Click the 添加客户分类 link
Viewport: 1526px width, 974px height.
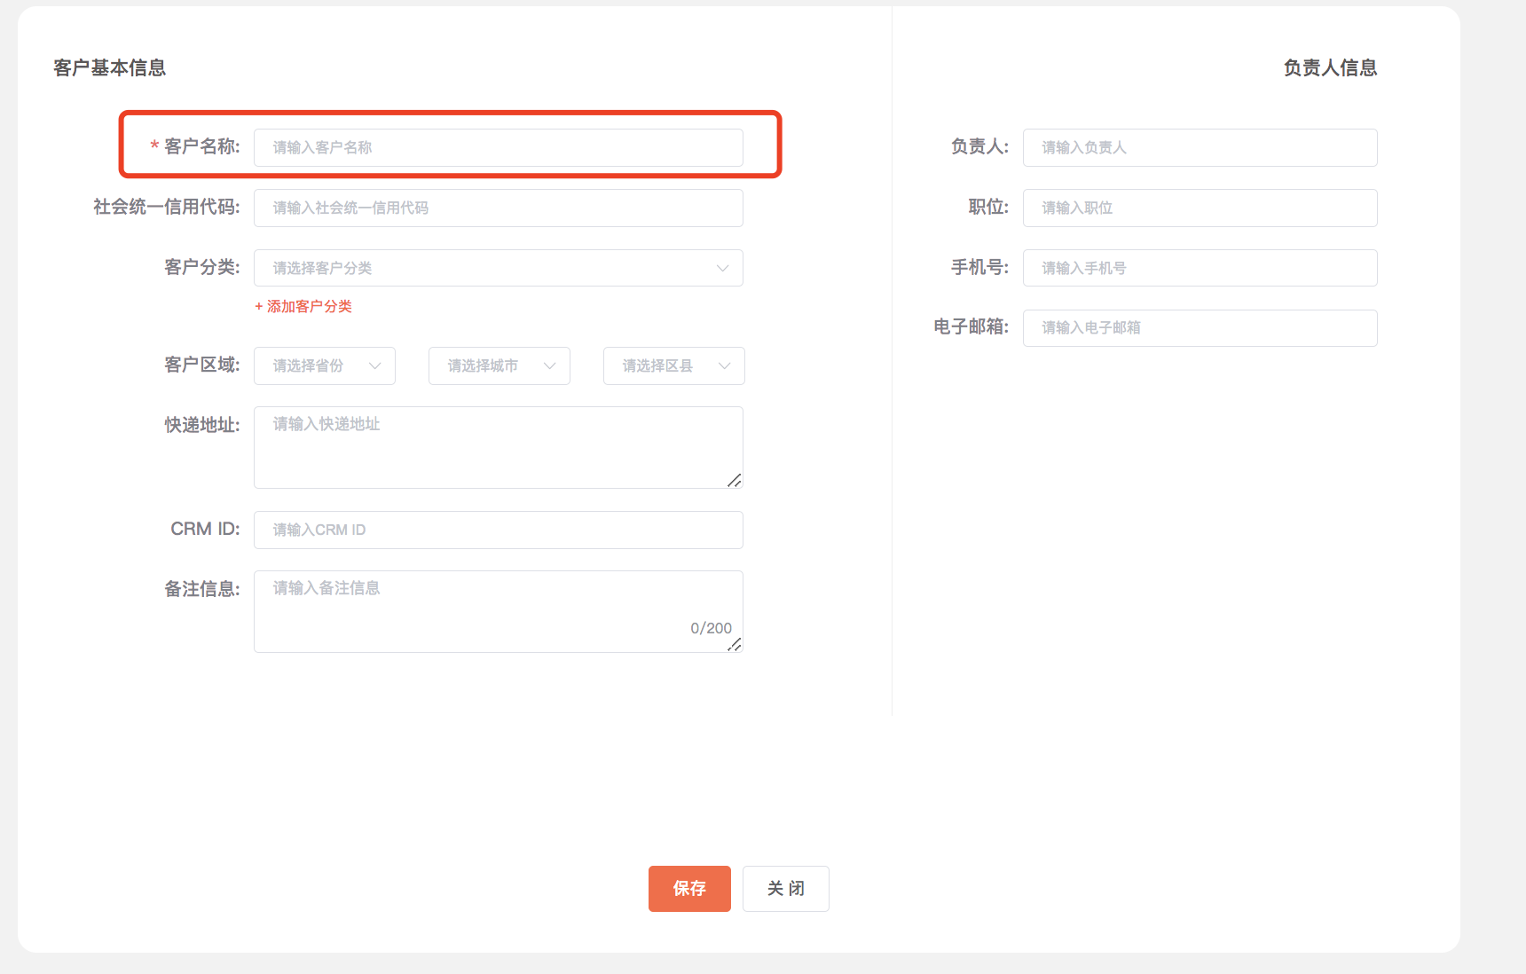pyautogui.click(x=303, y=306)
